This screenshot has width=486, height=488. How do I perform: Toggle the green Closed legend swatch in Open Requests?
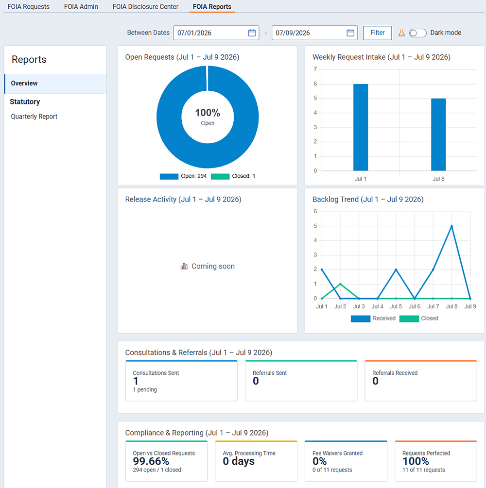click(x=220, y=176)
